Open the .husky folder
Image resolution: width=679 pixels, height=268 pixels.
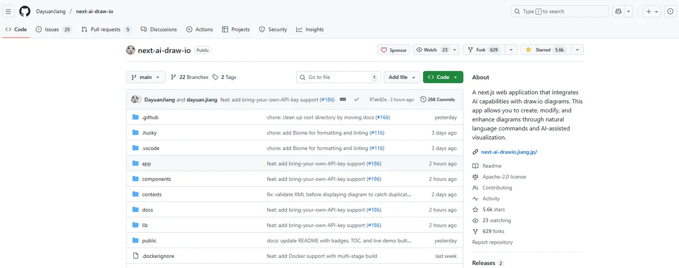click(x=149, y=133)
